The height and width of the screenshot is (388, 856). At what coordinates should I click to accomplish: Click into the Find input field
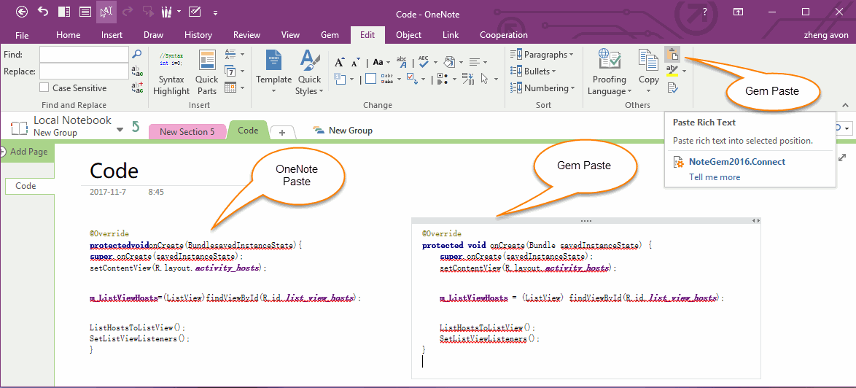[x=84, y=54]
